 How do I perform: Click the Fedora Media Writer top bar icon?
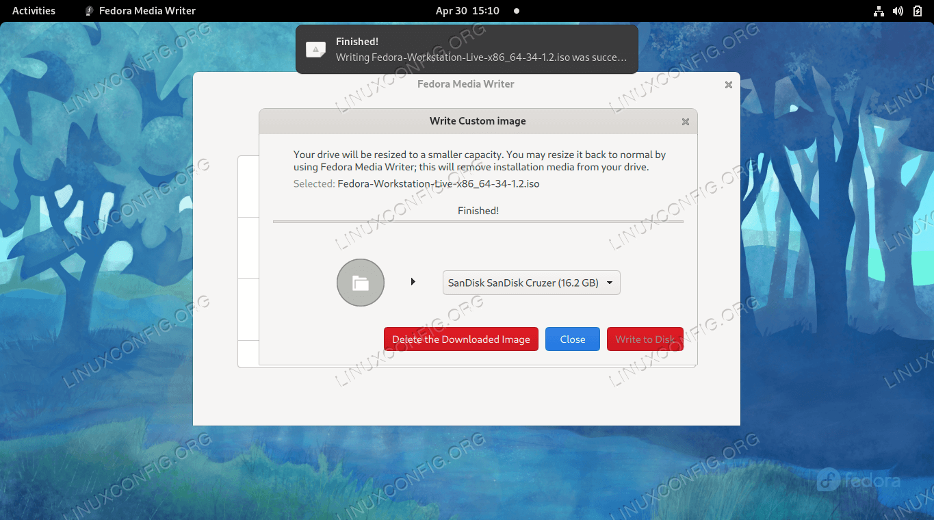pyautogui.click(x=89, y=11)
